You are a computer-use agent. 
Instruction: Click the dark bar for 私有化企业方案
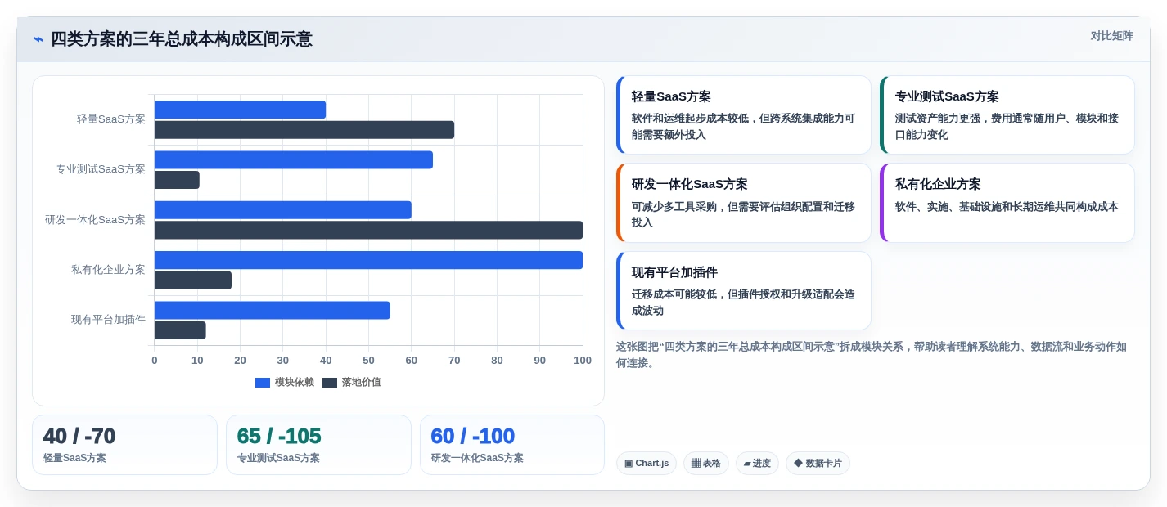(x=193, y=280)
